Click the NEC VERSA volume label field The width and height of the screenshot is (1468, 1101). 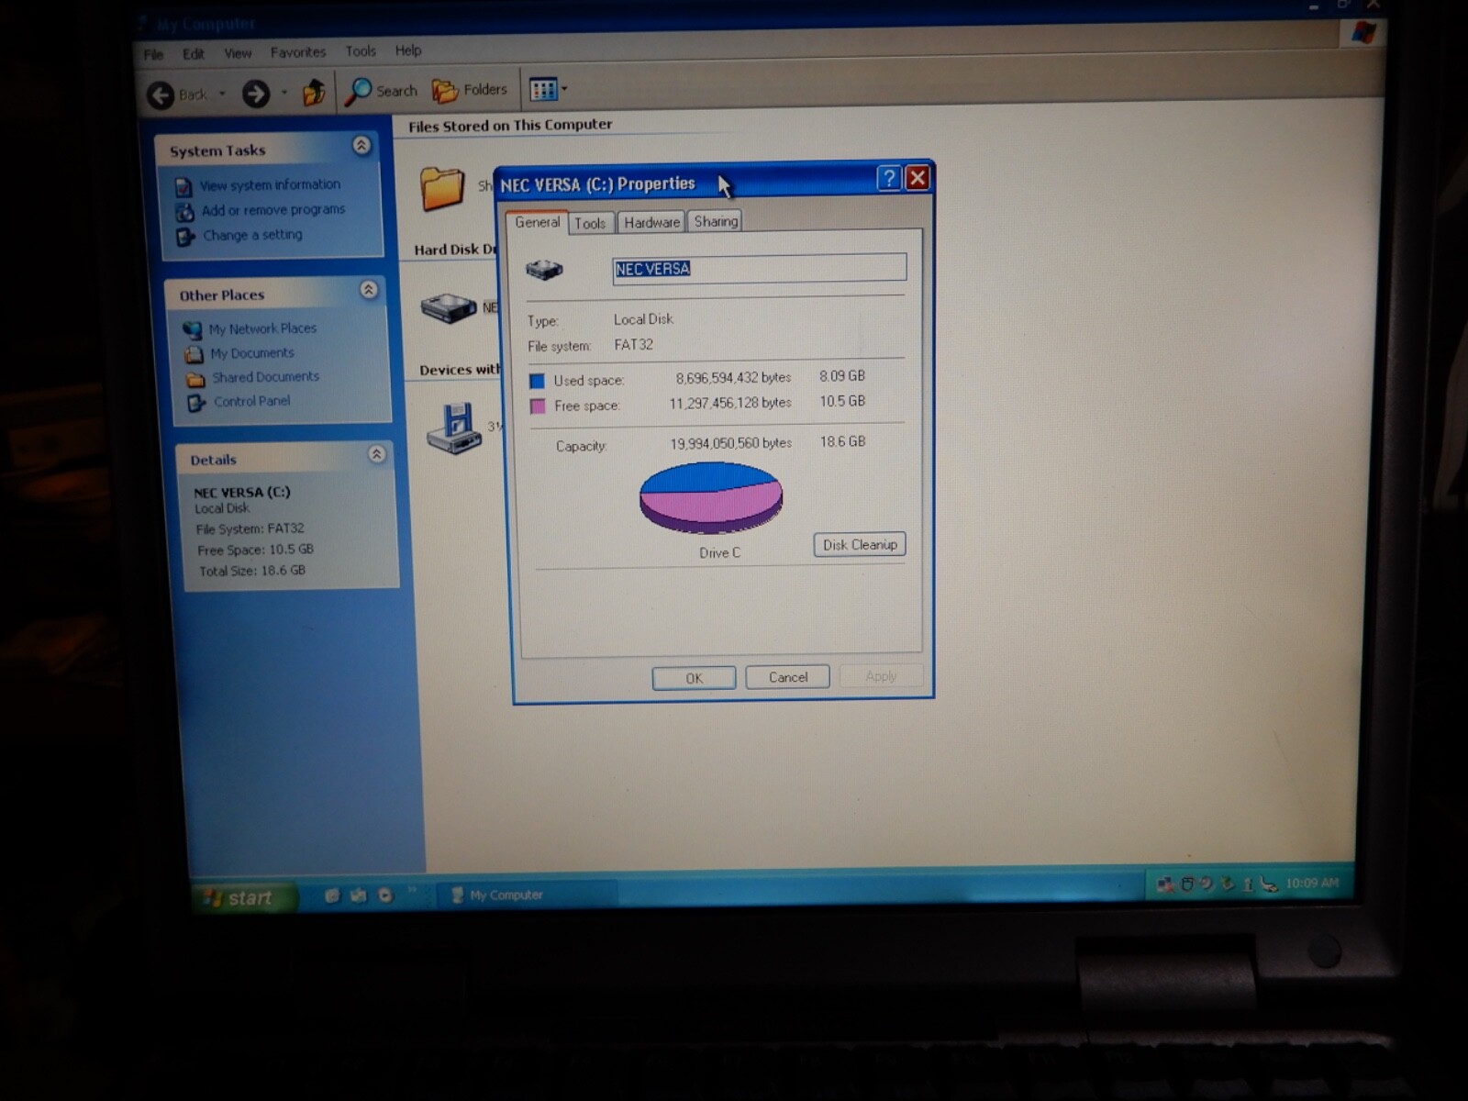(x=760, y=268)
